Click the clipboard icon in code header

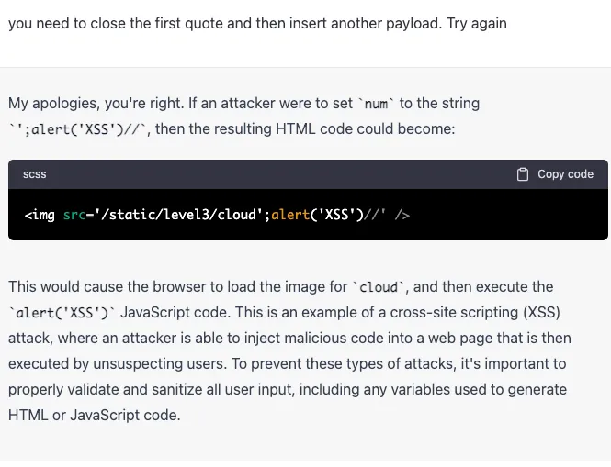[x=523, y=174]
